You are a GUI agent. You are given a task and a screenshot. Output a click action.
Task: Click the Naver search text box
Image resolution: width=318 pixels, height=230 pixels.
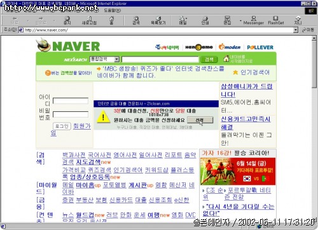(x=160, y=59)
